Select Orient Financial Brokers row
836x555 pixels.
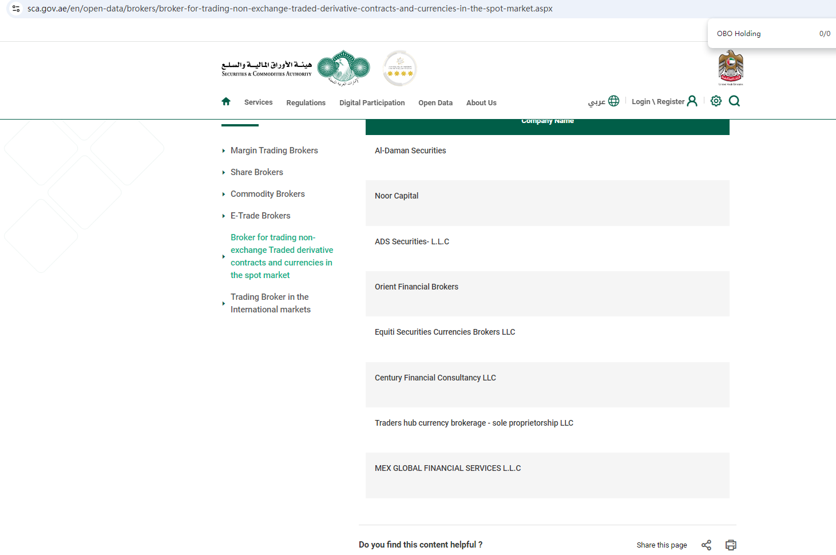(x=548, y=294)
